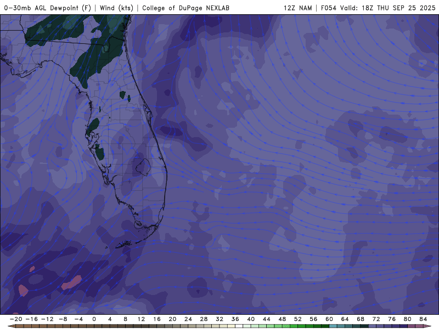Click the "0-30mb AGL Dewpoint (F)" title text
Screen dimensions: 439x329
[x=48, y=8]
